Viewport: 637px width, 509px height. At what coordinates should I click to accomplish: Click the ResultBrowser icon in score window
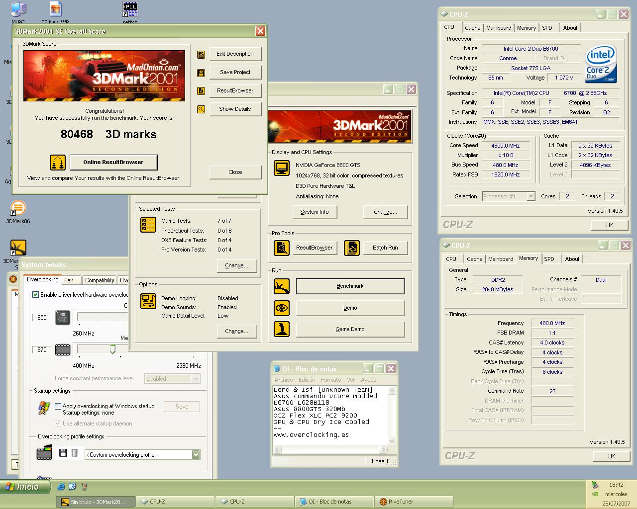pyautogui.click(x=201, y=91)
